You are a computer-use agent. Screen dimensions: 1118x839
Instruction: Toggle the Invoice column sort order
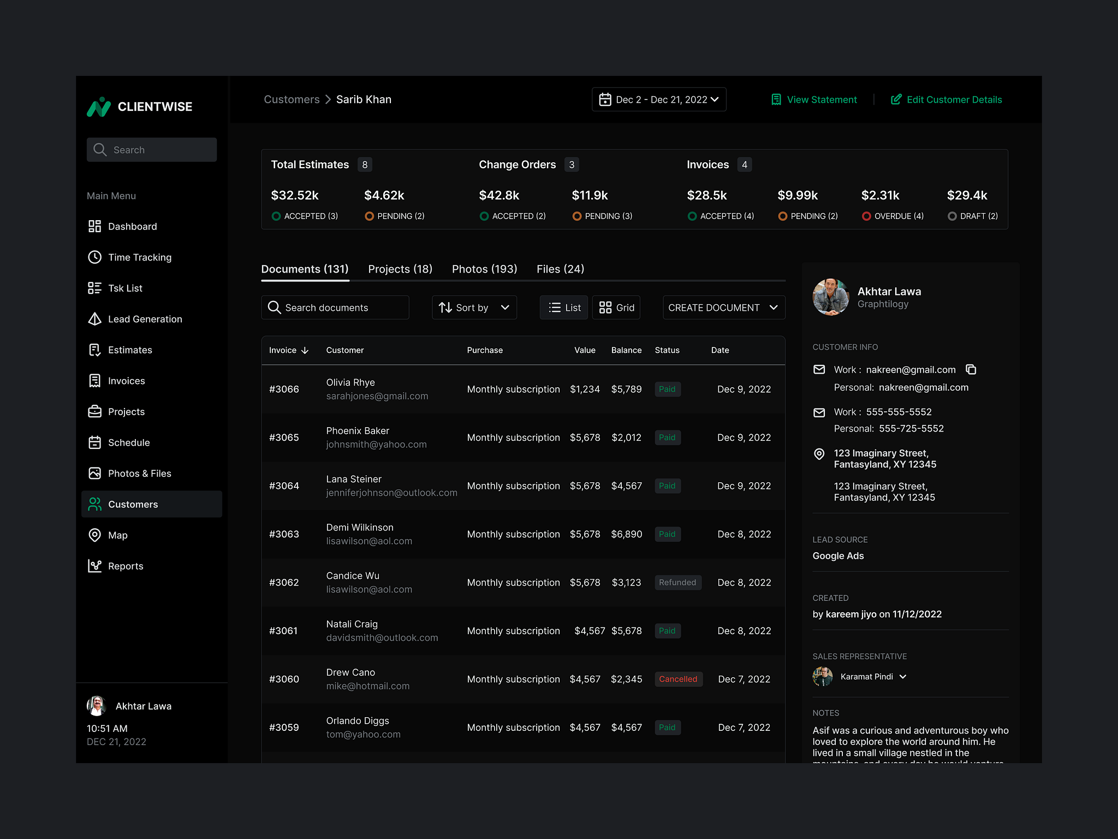click(x=304, y=350)
